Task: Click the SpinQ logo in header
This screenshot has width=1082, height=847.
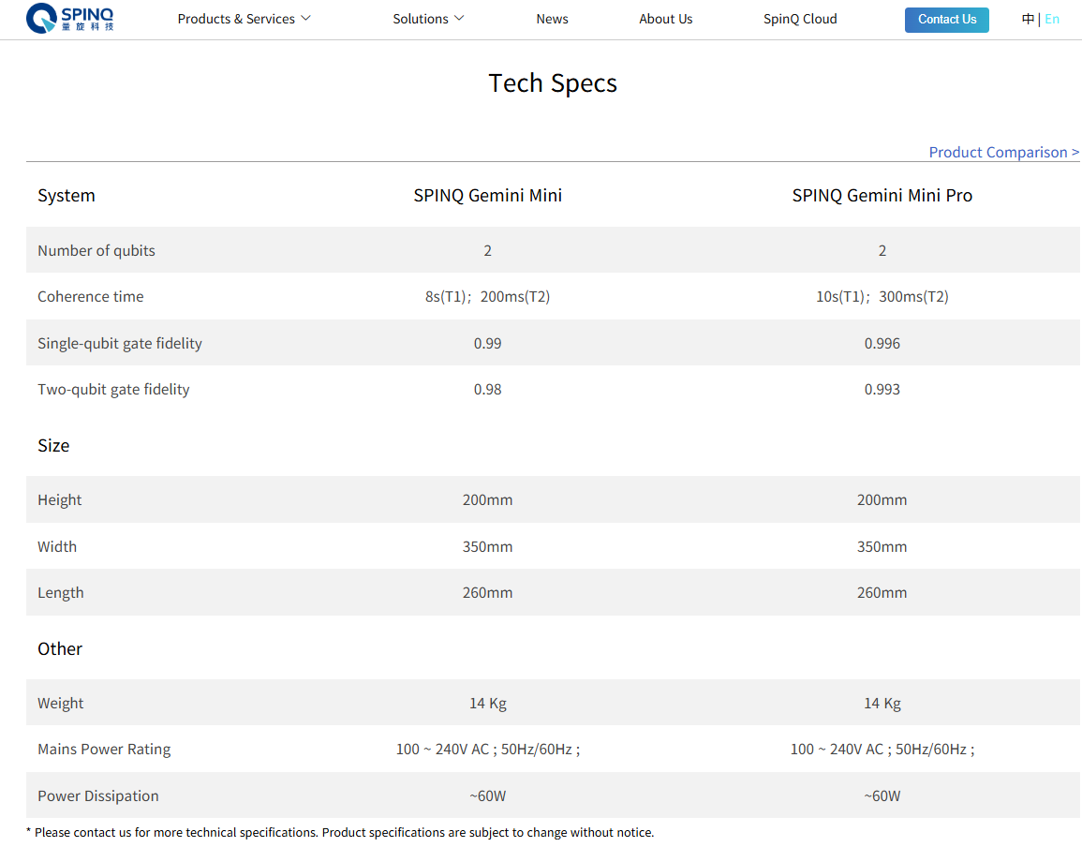Action: (70, 19)
